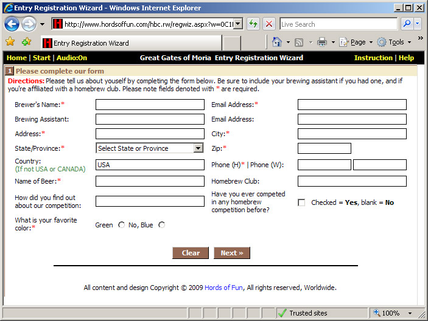This screenshot has width=428, height=321.
Task: Open the Page menu in command bar
Action: click(x=357, y=42)
